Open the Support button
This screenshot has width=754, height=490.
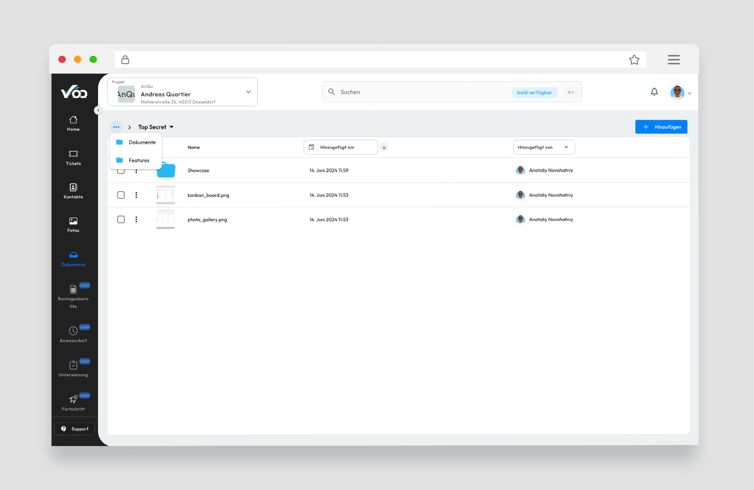tap(74, 429)
